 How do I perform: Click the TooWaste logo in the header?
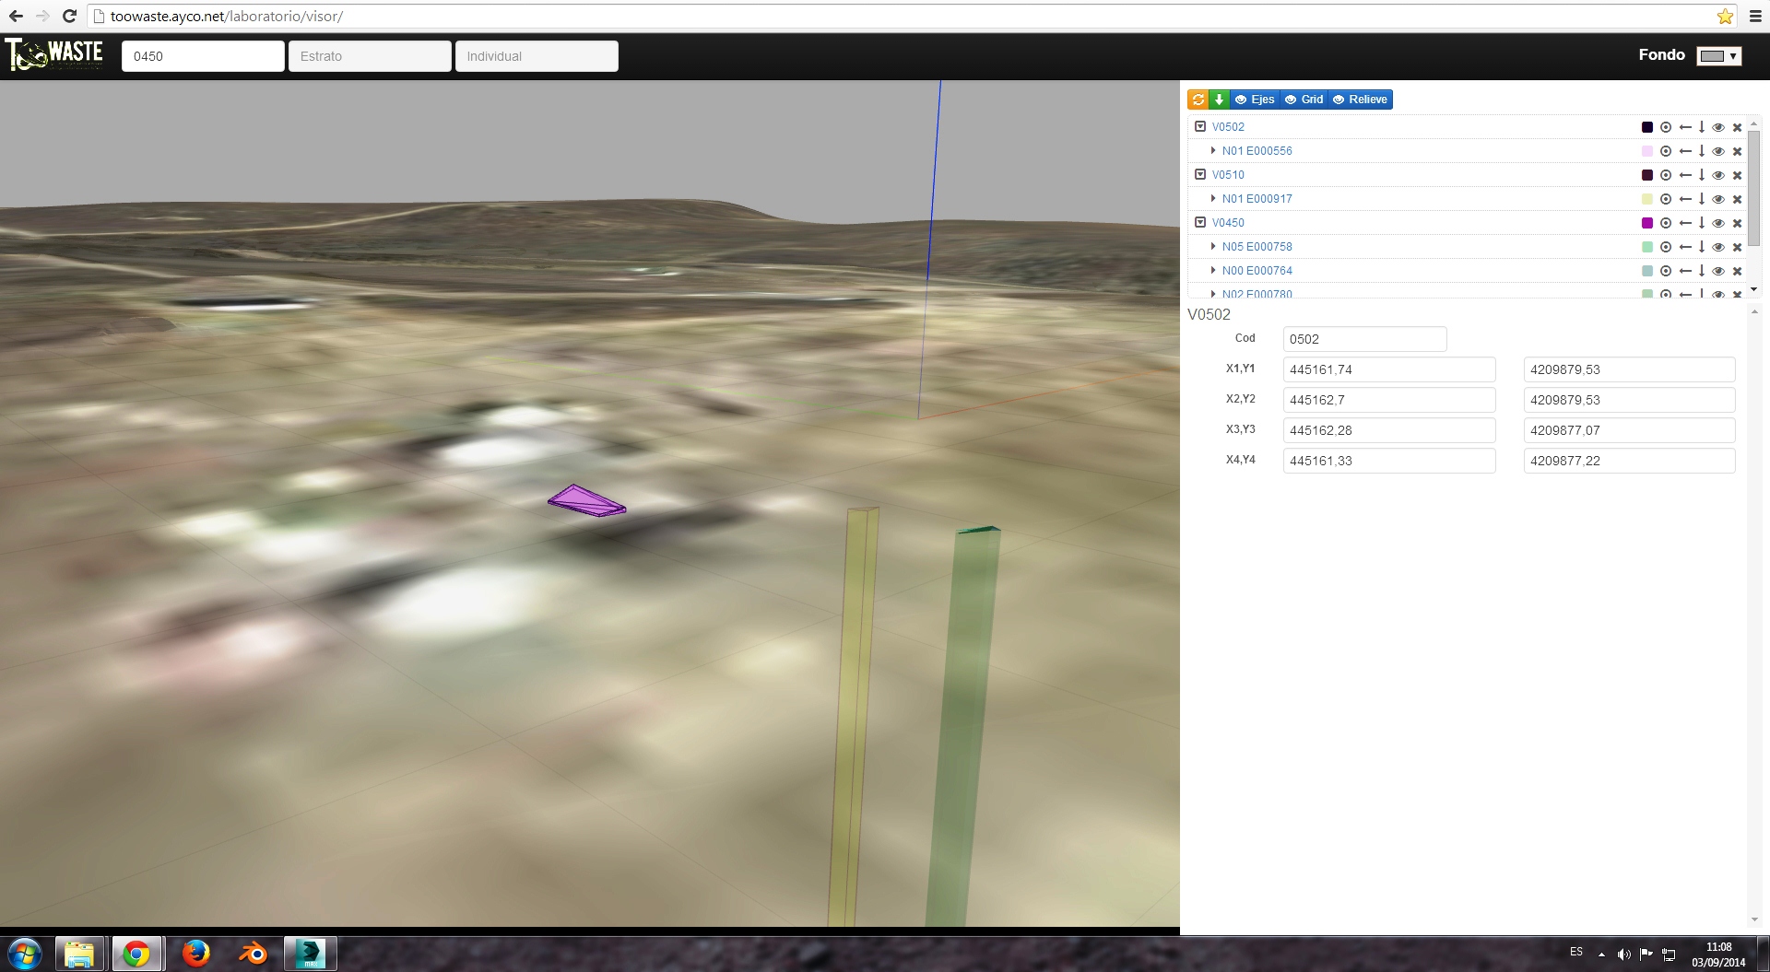53,54
